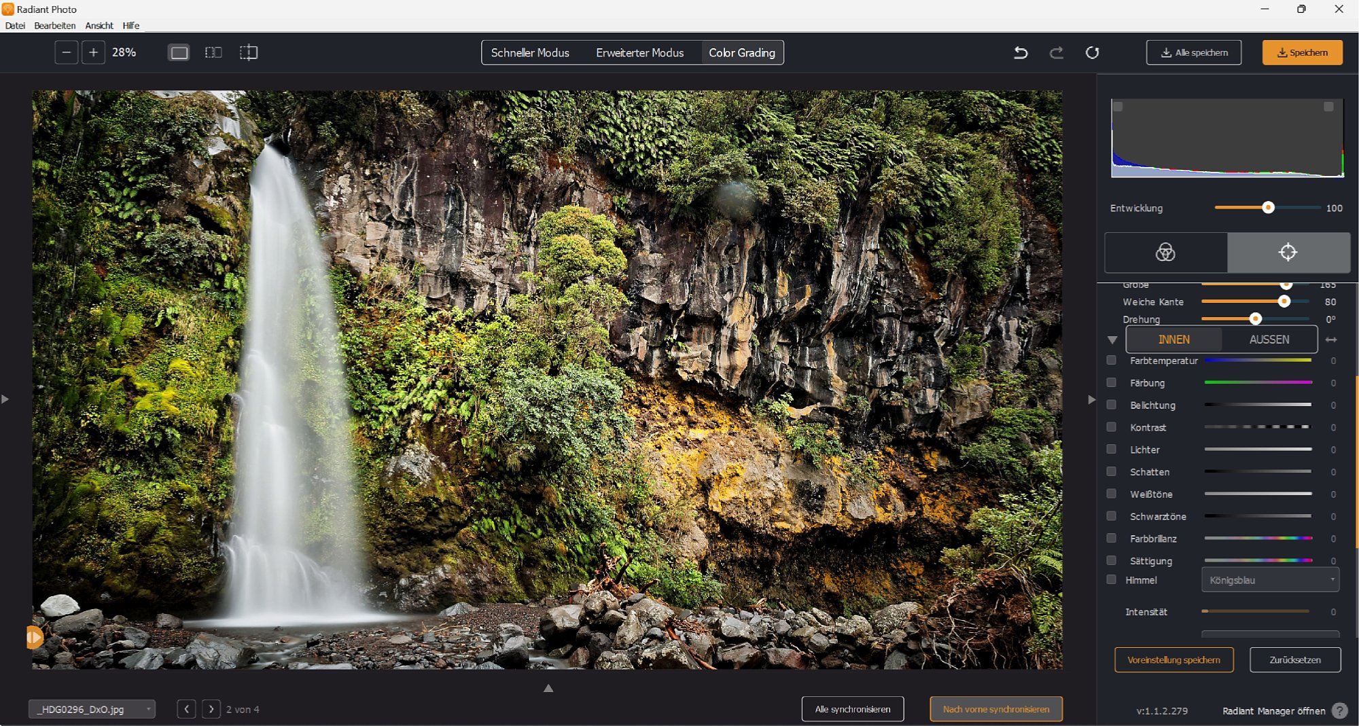Image resolution: width=1359 pixels, height=726 pixels.
Task: Enable the Himmel checkbox
Action: pyautogui.click(x=1111, y=580)
